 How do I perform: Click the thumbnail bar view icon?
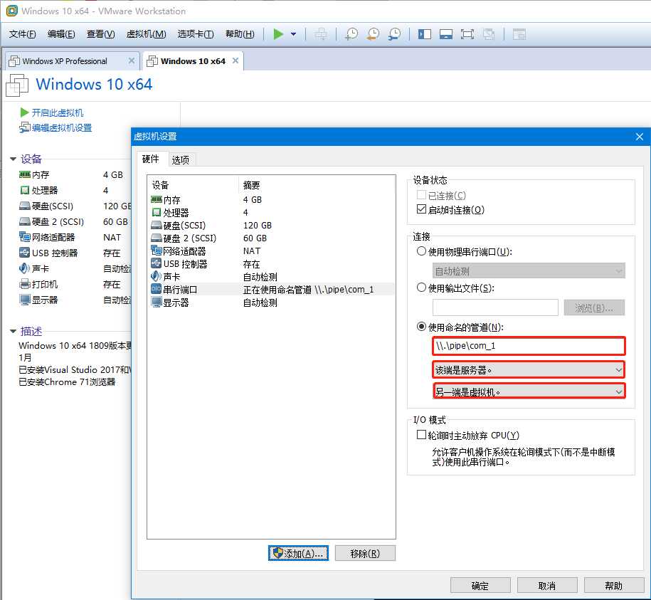point(446,34)
